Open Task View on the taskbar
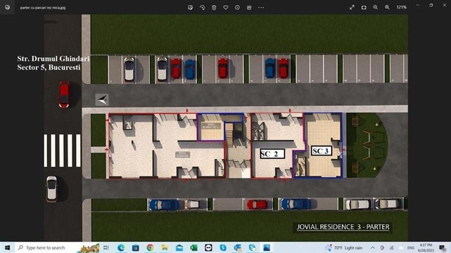 click(x=106, y=247)
